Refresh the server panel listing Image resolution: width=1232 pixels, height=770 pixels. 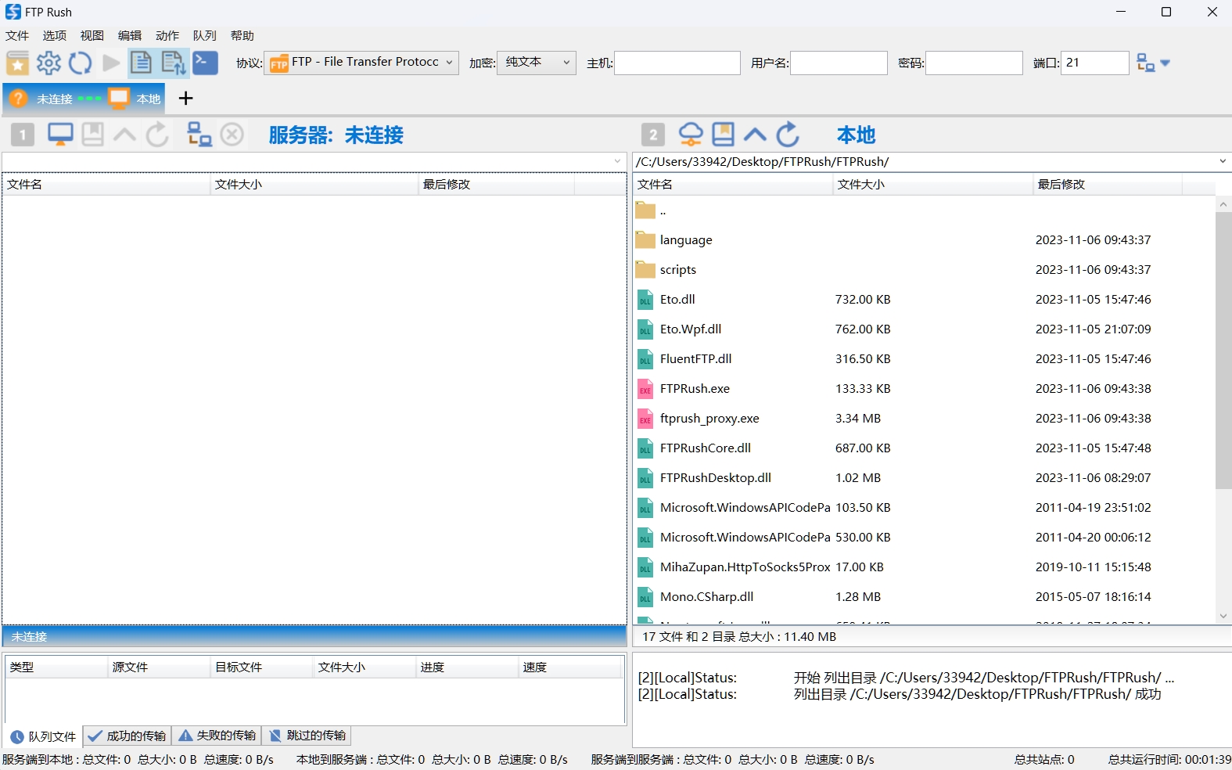157,135
